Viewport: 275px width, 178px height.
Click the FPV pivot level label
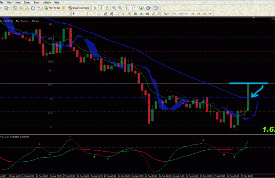(x=51, y=99)
